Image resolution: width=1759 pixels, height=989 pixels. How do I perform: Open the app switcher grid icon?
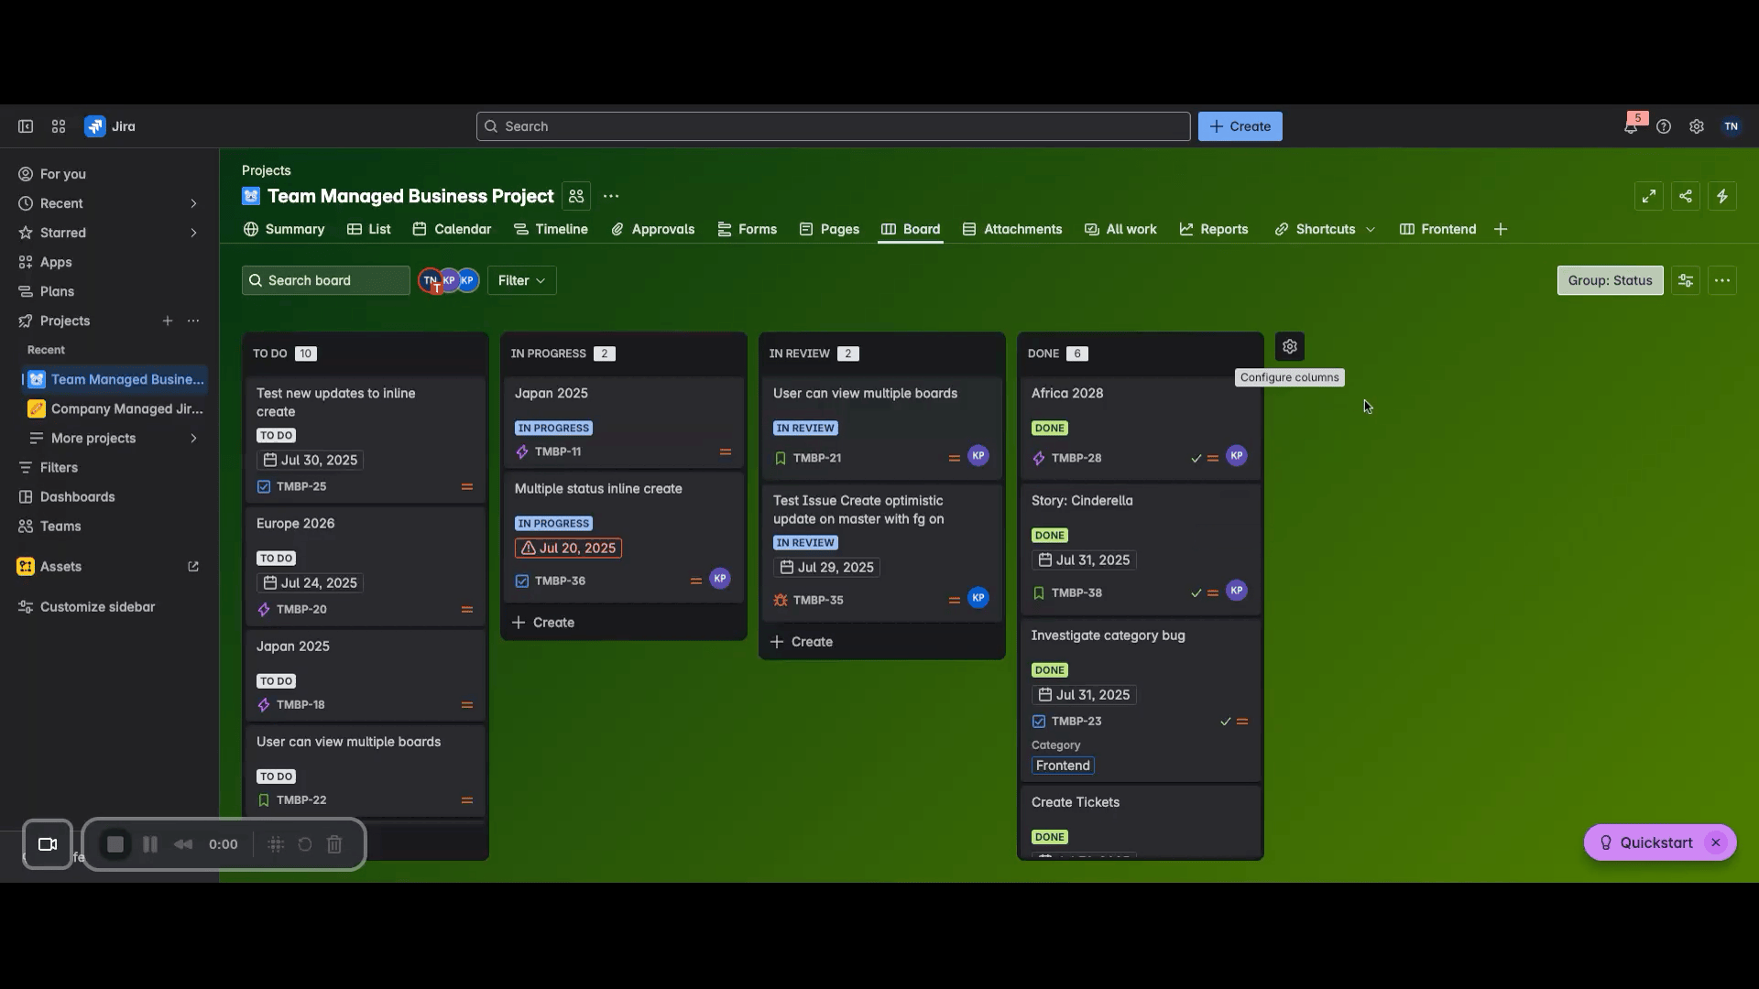coord(59,126)
